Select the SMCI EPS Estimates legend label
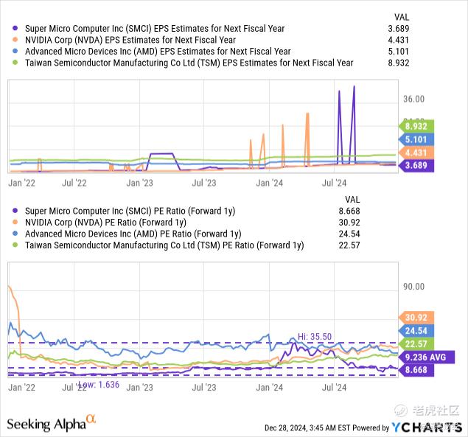The height and width of the screenshot is (437, 468). tap(155, 29)
